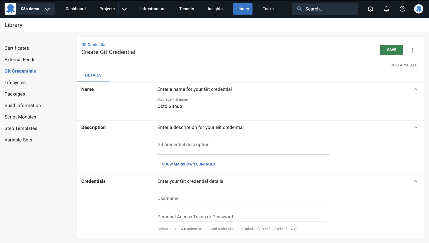This screenshot has height=243, width=429.
Task: Collapse the Name section
Action: pos(416,89)
